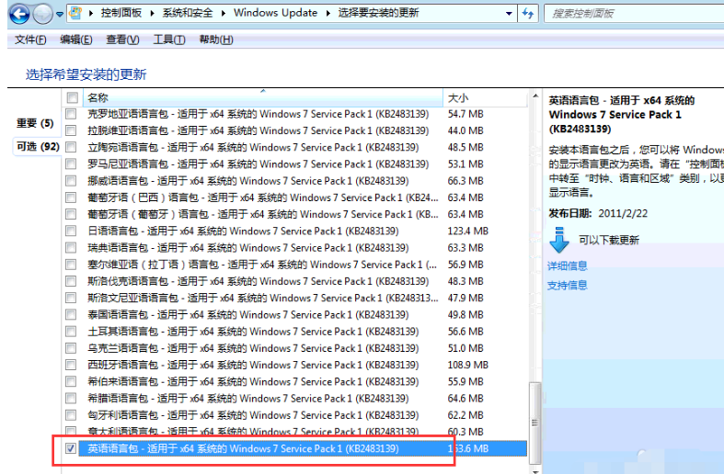Select 控制面板 breadcrumb in address bar
The image size is (724, 474).
121,13
